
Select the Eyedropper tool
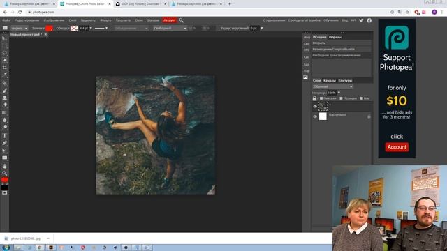pos(5,75)
